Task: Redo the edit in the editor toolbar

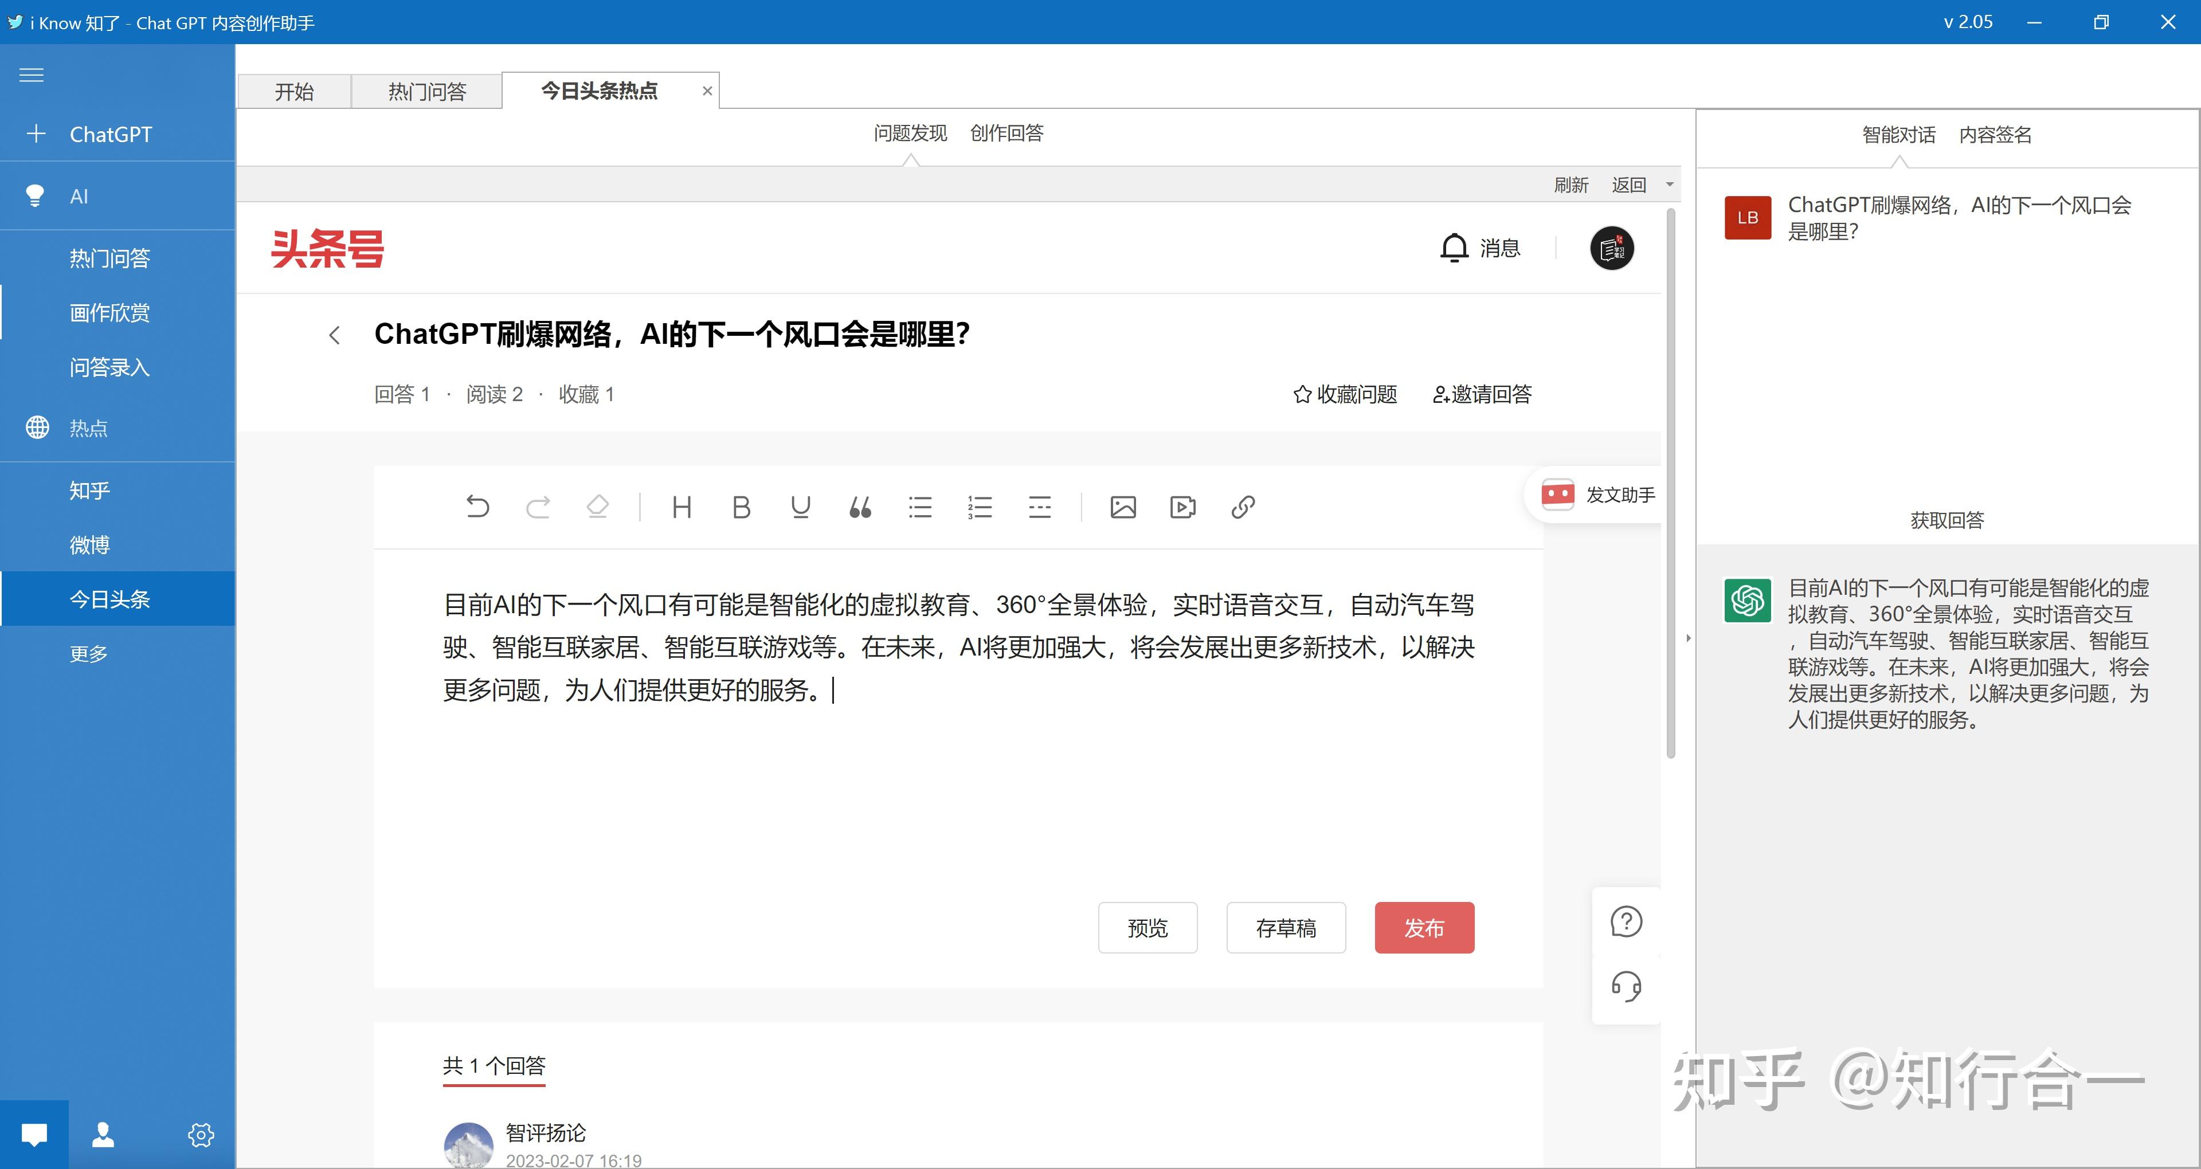Action: point(538,507)
